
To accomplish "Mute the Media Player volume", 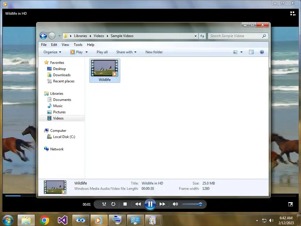I will 175,204.
